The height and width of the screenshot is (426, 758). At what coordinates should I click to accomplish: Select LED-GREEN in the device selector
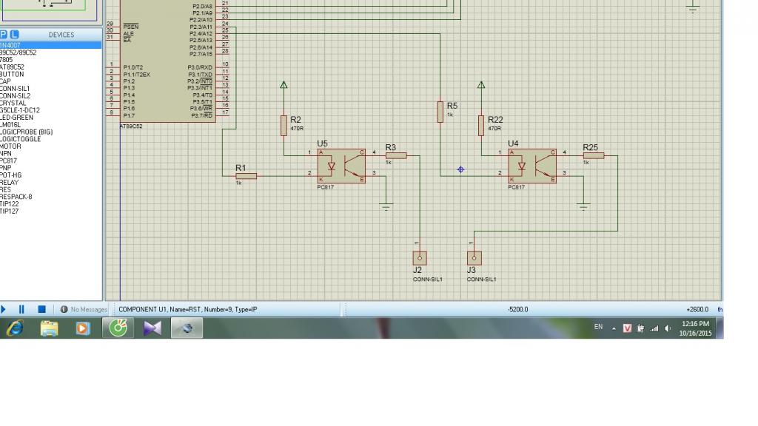[17, 118]
